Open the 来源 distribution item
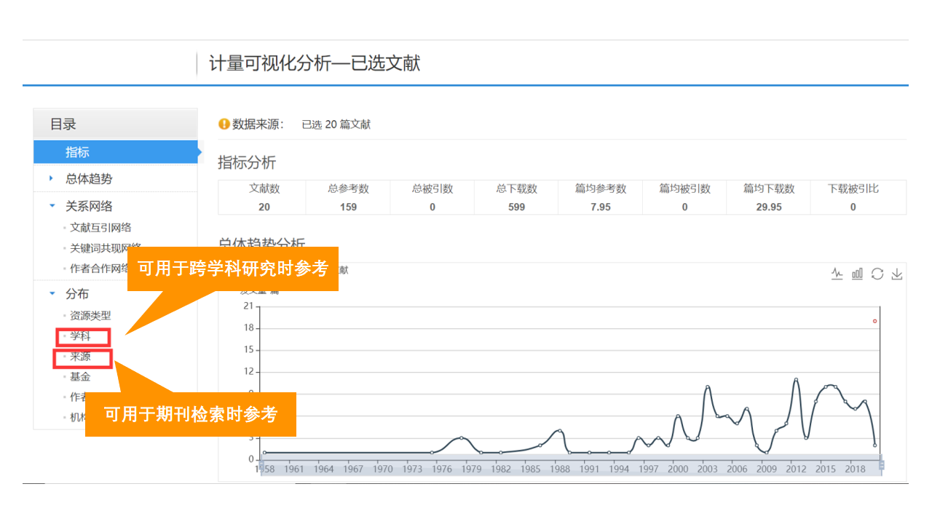This screenshot has height=524, width=932. (x=81, y=357)
